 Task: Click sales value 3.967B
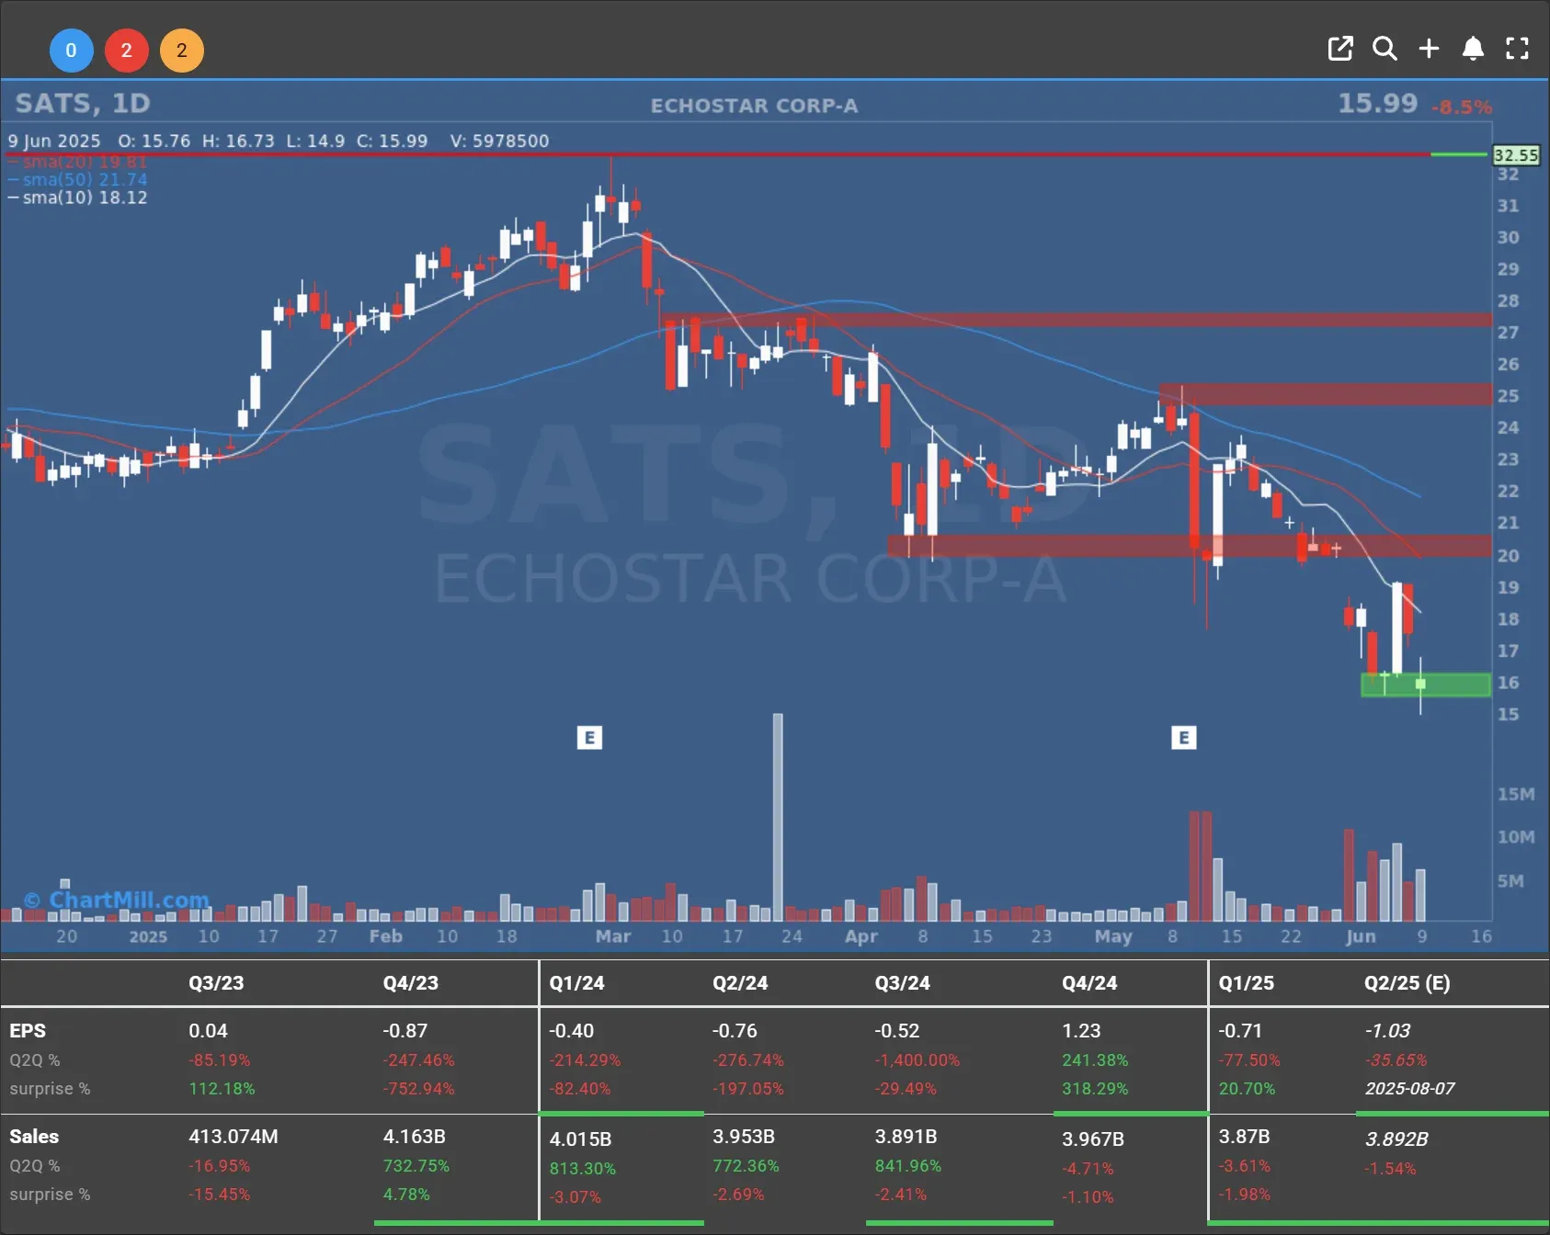(x=1093, y=1139)
